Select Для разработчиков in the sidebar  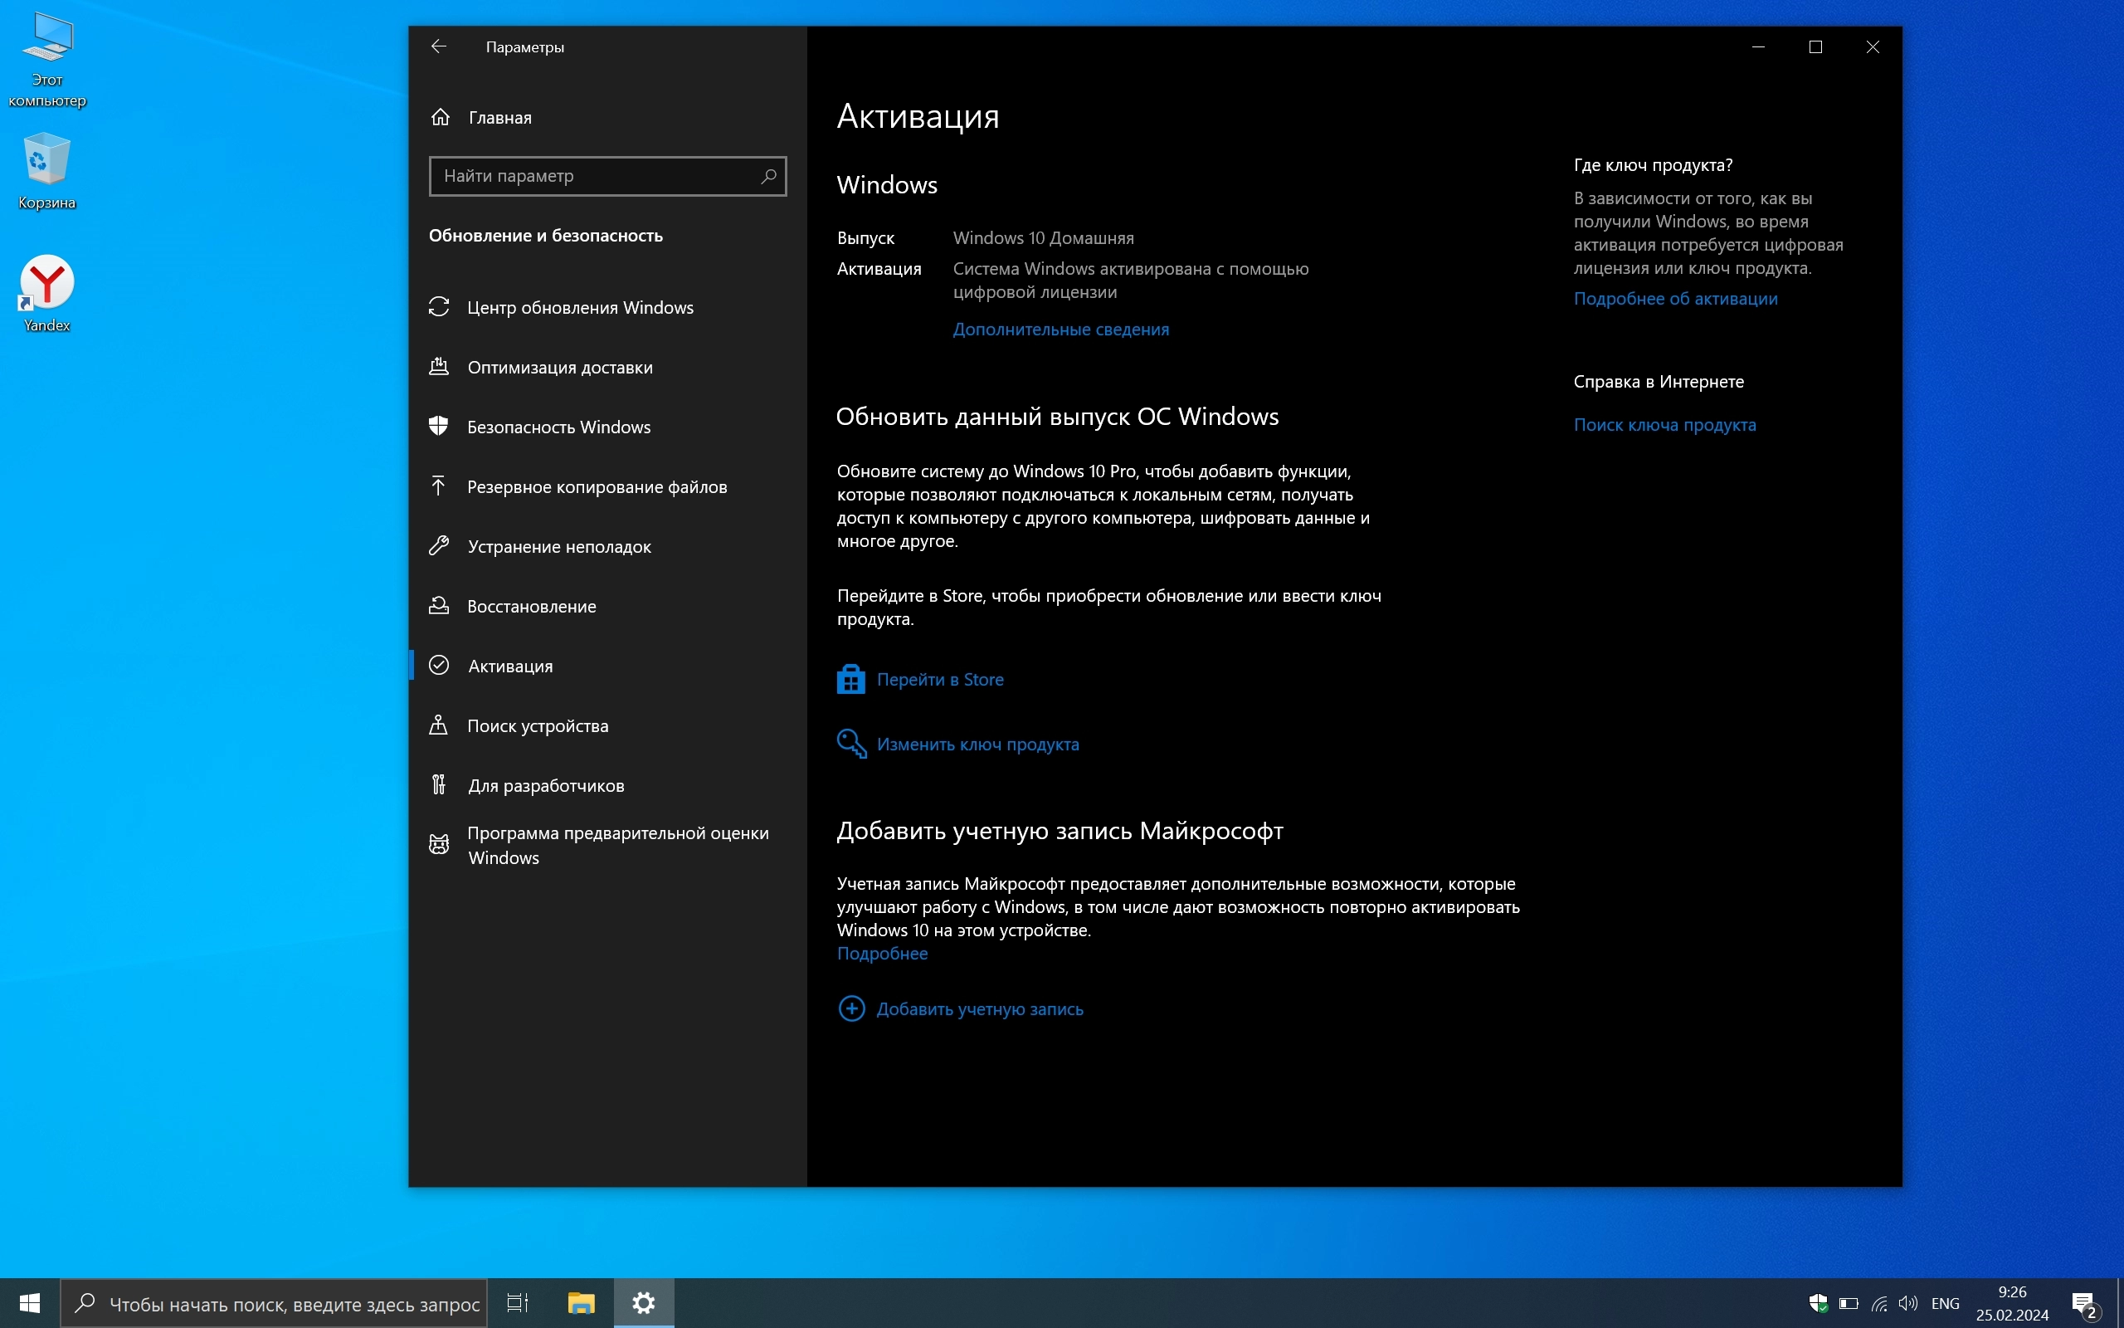click(x=545, y=785)
